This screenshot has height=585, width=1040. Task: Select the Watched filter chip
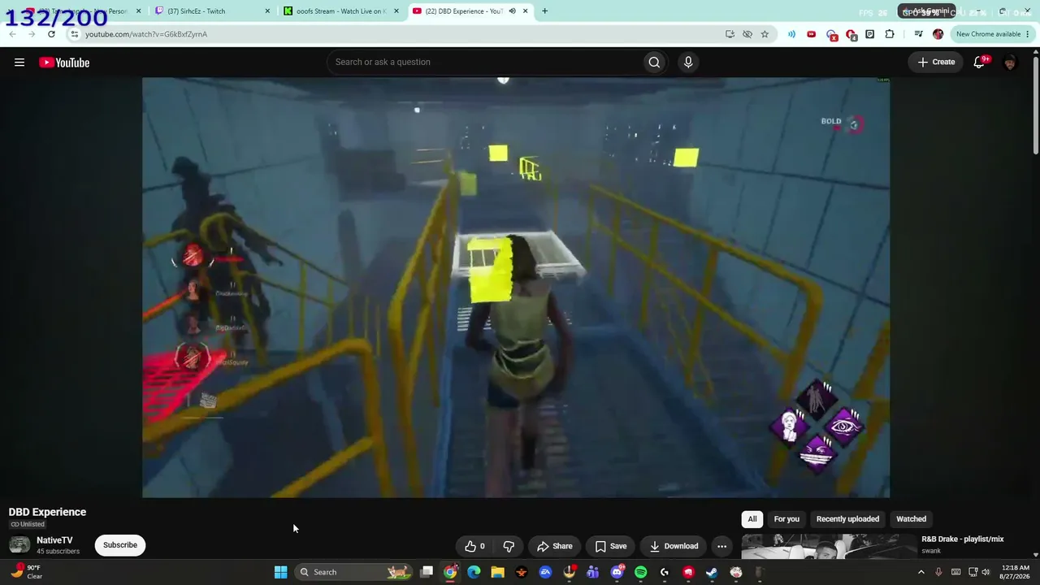click(x=911, y=519)
